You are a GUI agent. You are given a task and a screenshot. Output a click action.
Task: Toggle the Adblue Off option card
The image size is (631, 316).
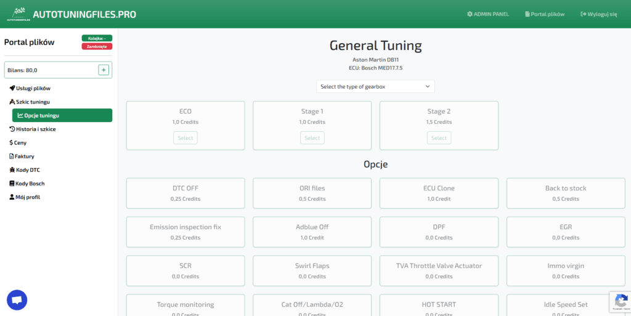[312, 232]
